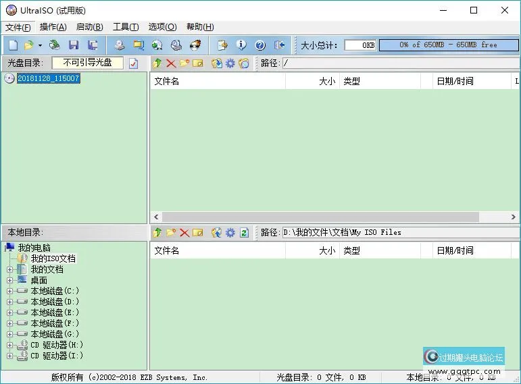Click the red X delete icon in image pane
This screenshot has width=521, height=384.
point(170,63)
